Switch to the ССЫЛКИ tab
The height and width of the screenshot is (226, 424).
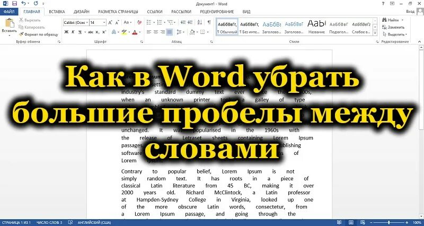[x=155, y=12]
